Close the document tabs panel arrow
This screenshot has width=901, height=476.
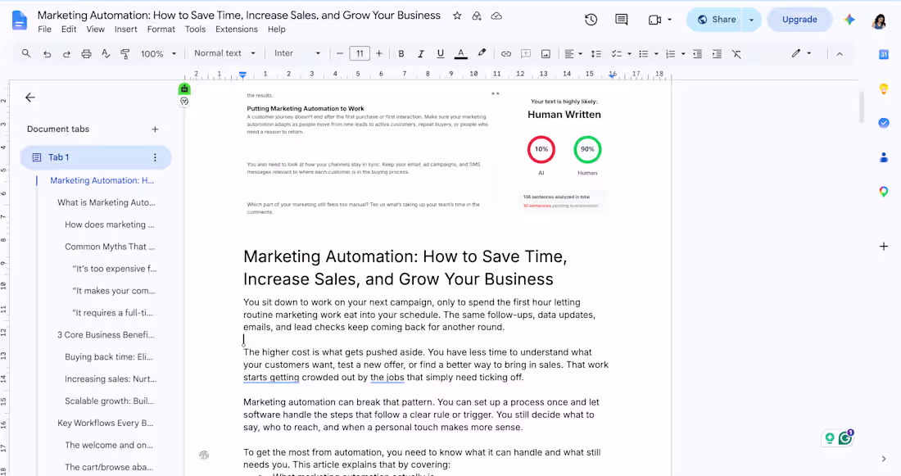coord(29,97)
